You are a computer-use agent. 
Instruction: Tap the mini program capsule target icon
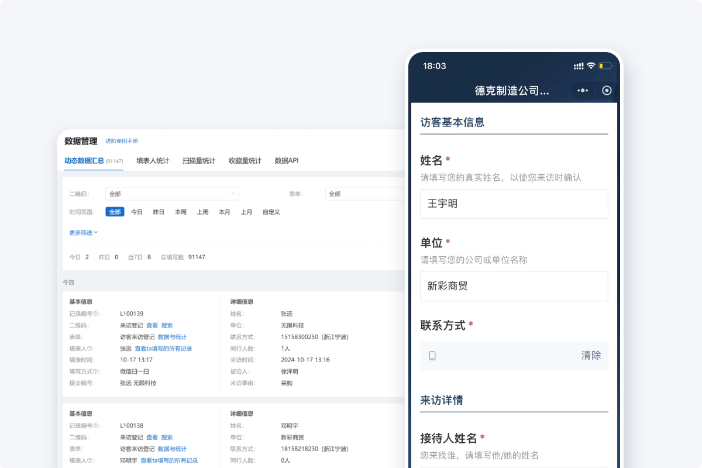[x=606, y=91]
